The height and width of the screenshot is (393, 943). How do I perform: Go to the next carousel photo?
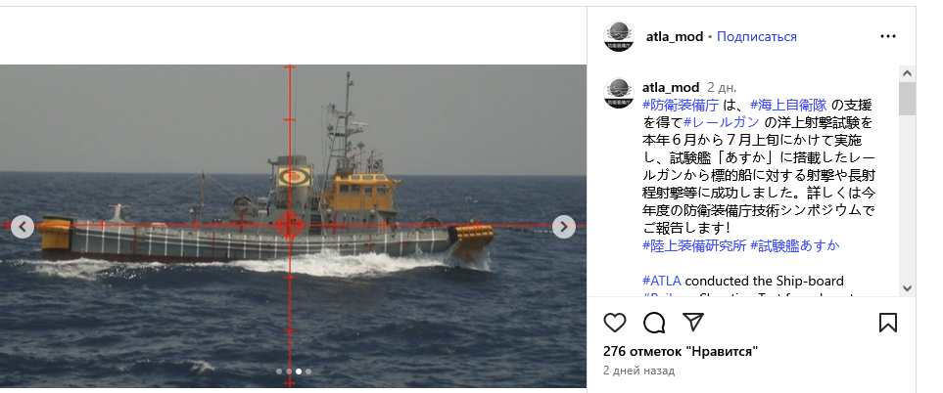pyautogui.click(x=563, y=227)
